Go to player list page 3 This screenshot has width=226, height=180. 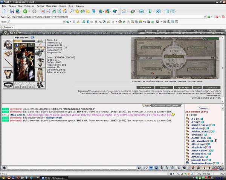195,115
